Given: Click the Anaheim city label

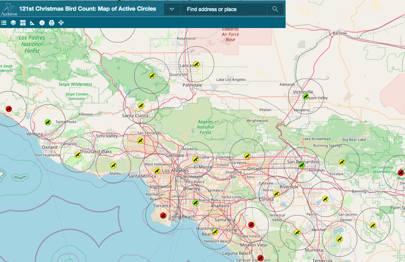Looking at the screenshot, I should (220, 206).
